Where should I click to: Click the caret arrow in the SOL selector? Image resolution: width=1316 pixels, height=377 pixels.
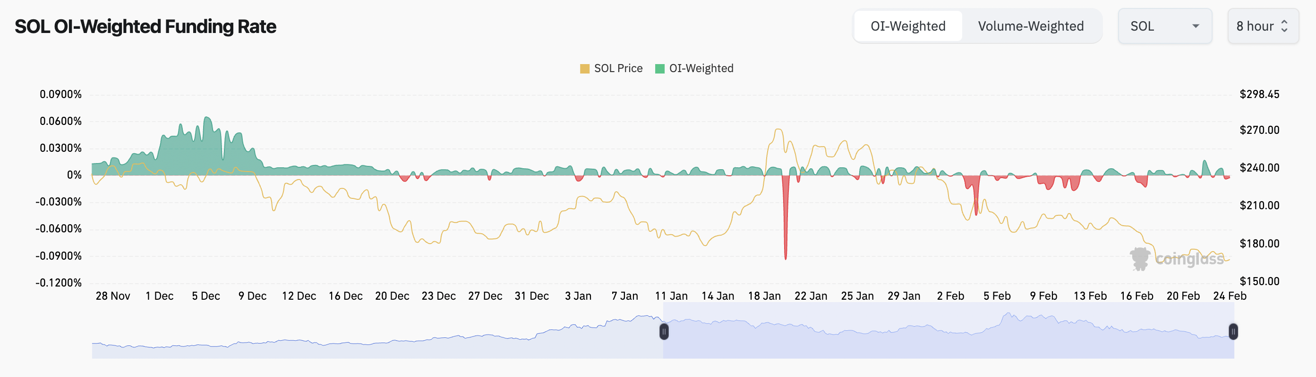(x=1196, y=26)
